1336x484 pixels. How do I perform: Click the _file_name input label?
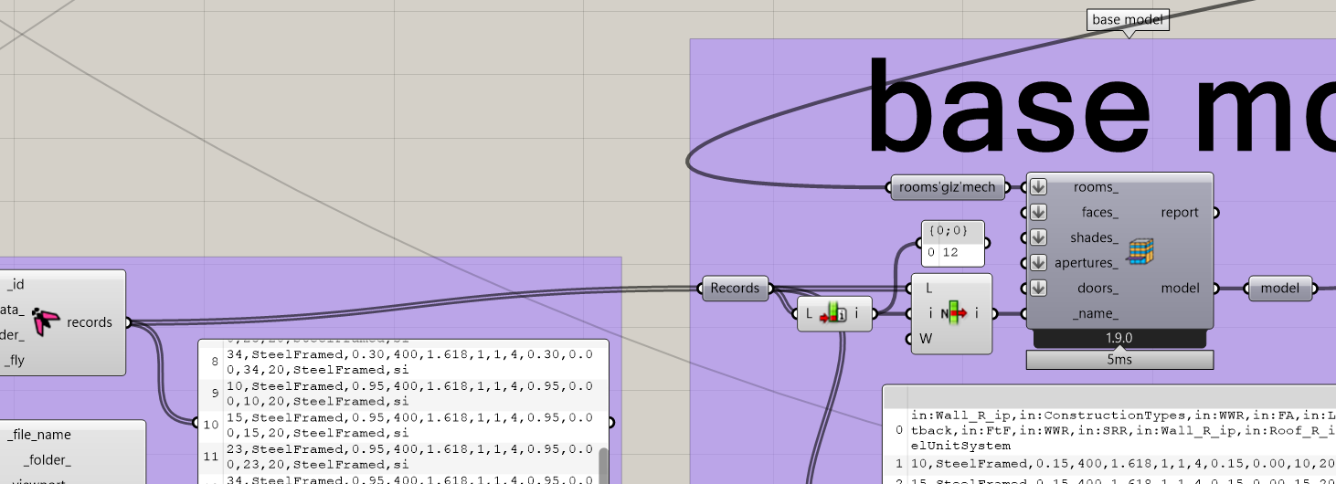point(38,435)
